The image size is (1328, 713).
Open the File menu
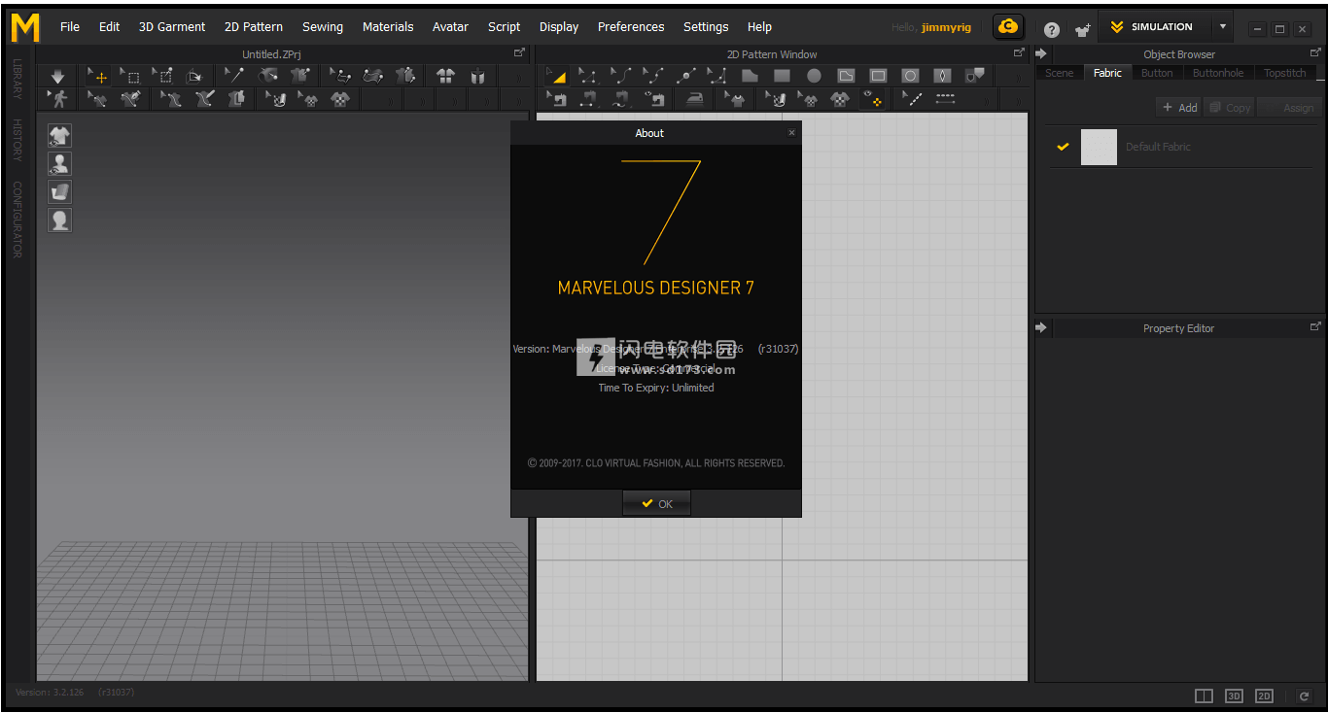pyautogui.click(x=70, y=27)
